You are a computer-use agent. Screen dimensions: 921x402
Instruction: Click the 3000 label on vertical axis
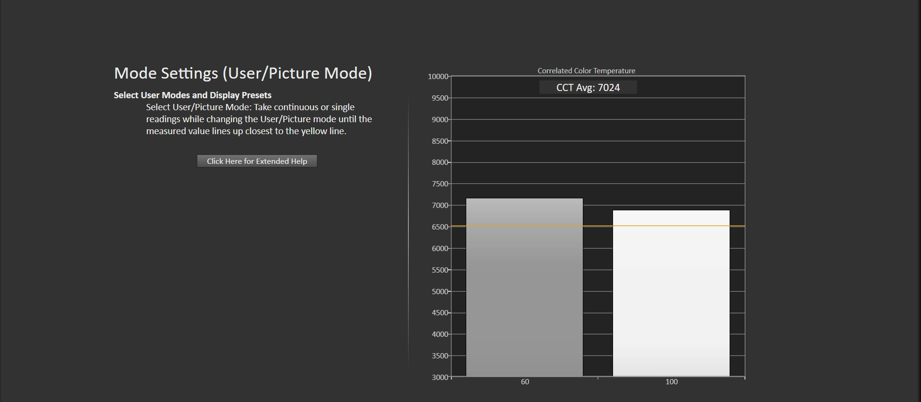coord(439,378)
